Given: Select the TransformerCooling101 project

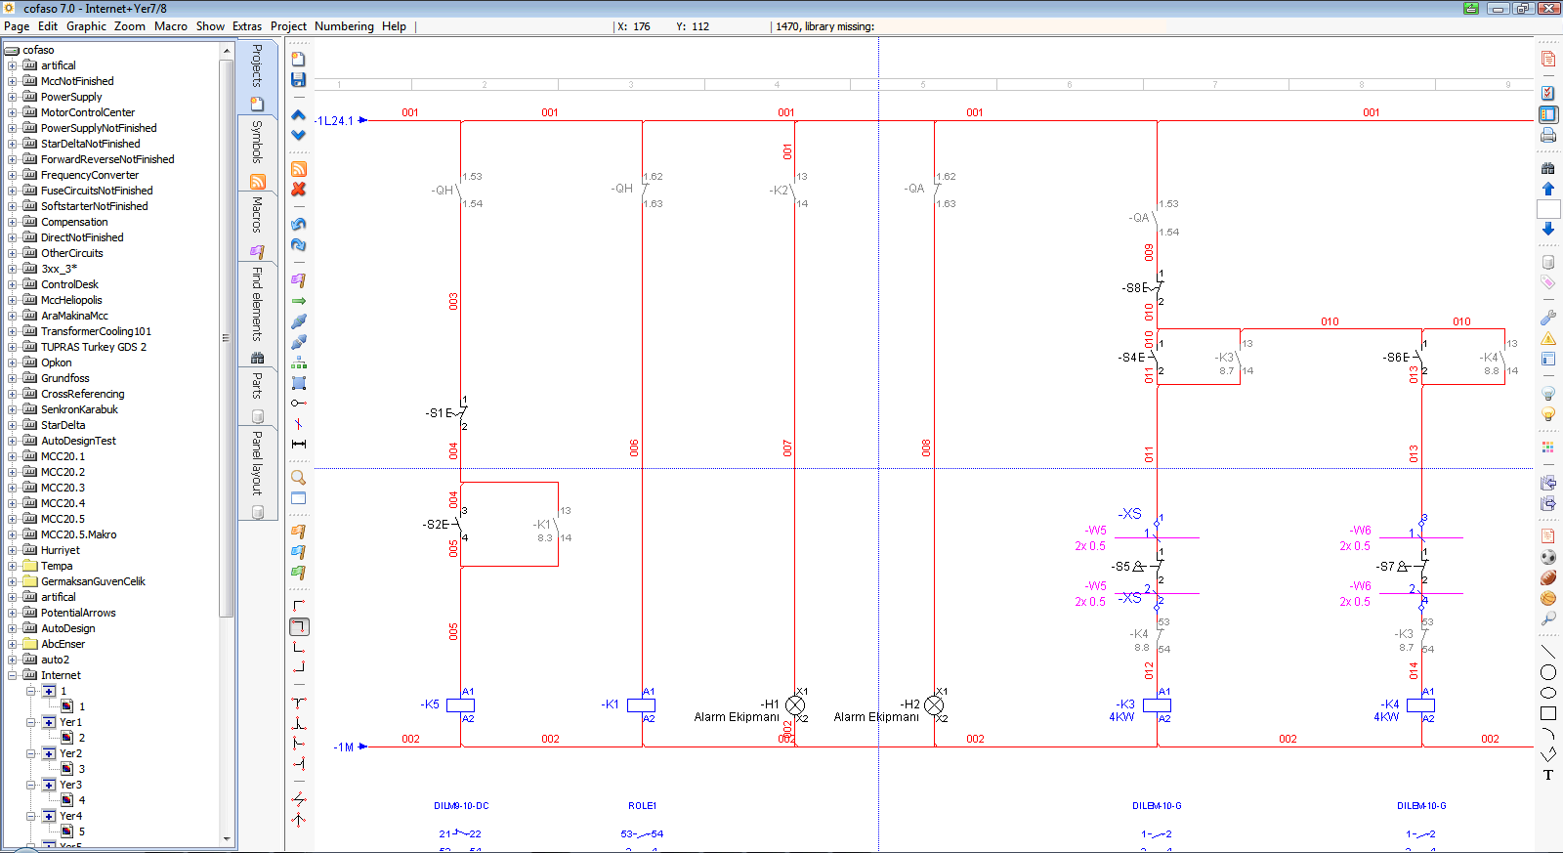Looking at the screenshot, I should pyautogui.click(x=96, y=331).
